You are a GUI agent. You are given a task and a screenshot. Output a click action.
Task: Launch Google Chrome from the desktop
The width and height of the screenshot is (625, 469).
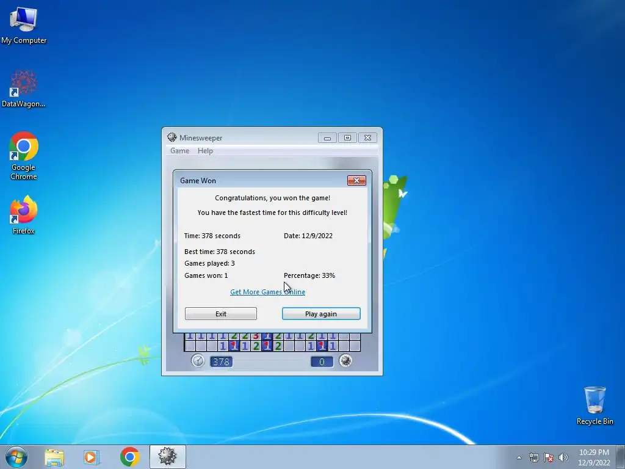[x=24, y=156]
